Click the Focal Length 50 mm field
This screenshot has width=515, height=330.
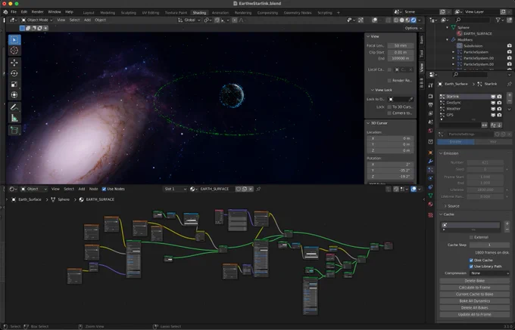[x=401, y=46]
